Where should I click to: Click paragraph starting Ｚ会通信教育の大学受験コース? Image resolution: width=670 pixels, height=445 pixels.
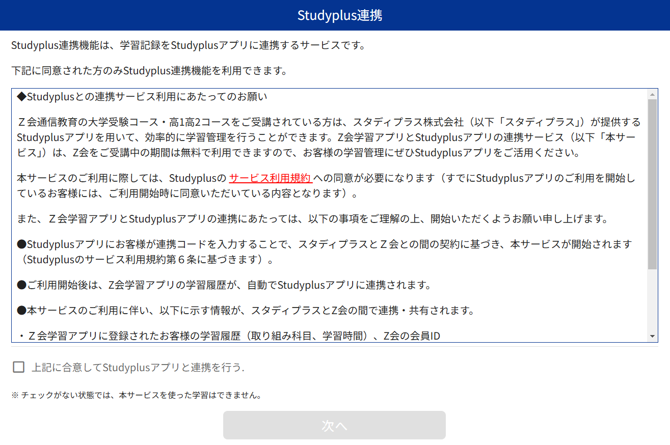(x=329, y=137)
